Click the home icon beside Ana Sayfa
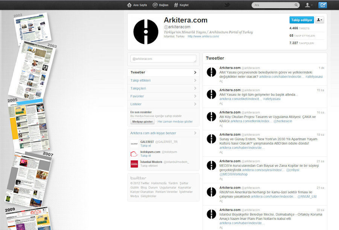Screen dimensions: 339x230 (129, 5)
